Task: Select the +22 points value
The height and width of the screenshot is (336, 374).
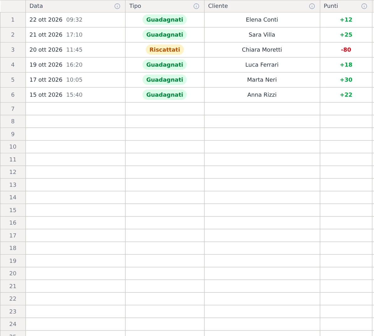Action: click(346, 95)
